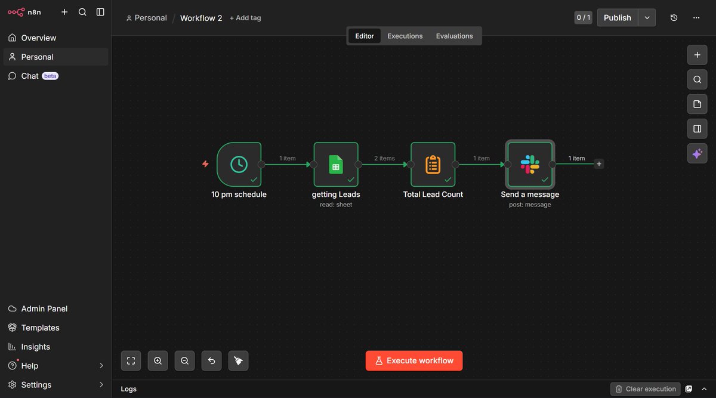Click the Personal breadcrumb link
This screenshot has height=398, width=716.
(146, 18)
